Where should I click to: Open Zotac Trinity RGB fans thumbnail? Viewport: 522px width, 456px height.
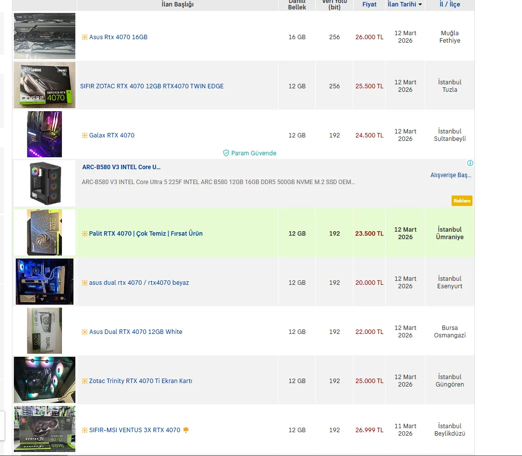45,380
